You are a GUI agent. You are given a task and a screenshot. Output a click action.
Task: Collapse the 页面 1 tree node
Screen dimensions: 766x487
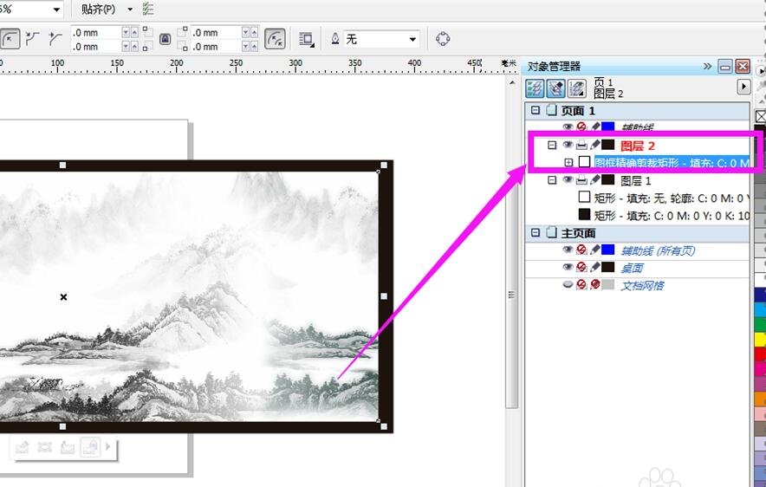(x=536, y=111)
